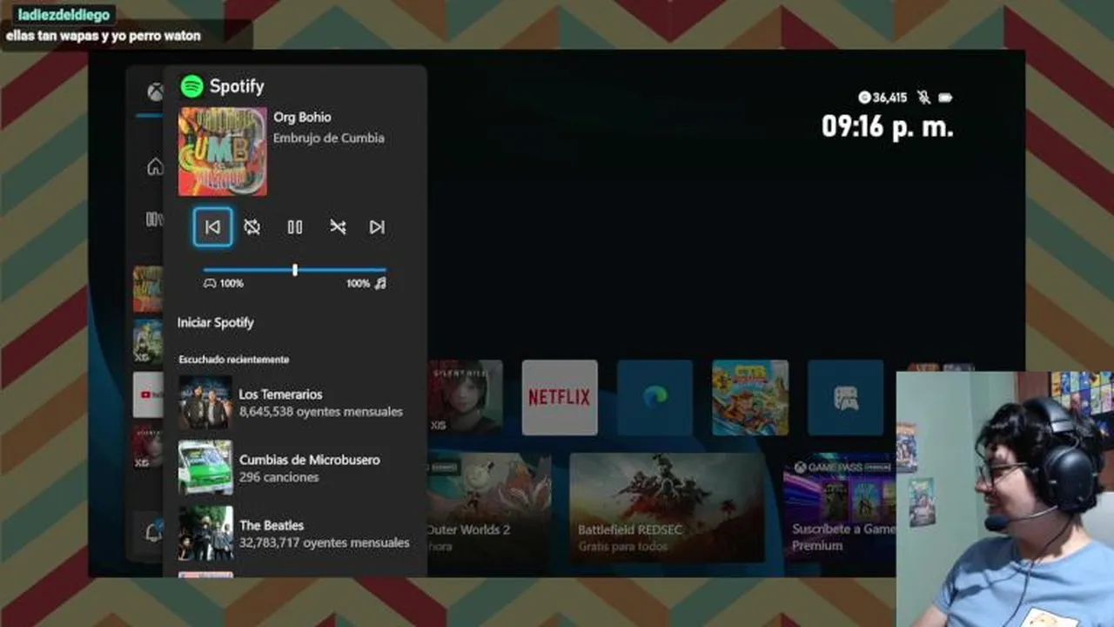Open notifications bell in the guide
This screenshot has width=1114, height=627.
tap(153, 531)
